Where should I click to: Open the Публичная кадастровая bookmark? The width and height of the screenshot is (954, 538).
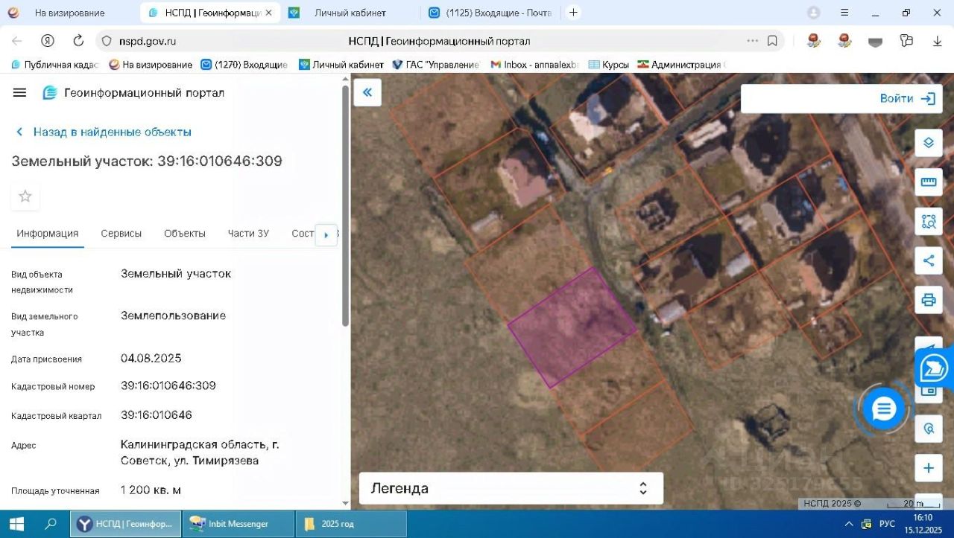54,65
